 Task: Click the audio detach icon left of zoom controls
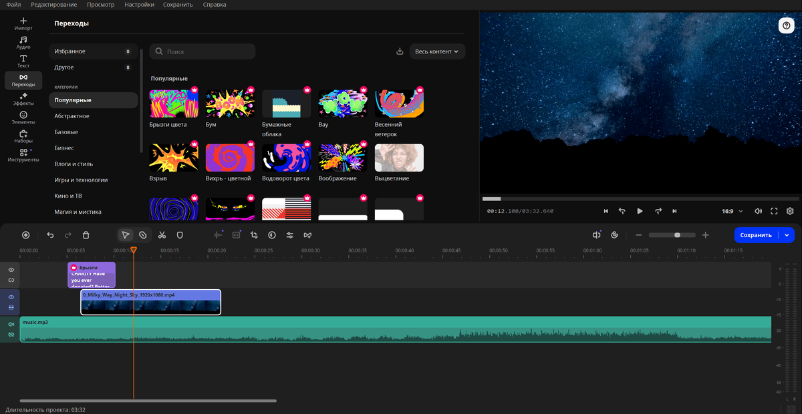(597, 235)
